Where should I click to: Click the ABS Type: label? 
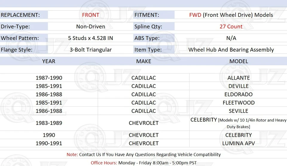(147, 38)
